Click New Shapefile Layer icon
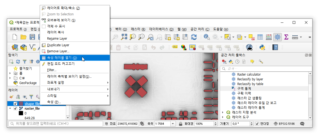This screenshot has width=321, height=134. tap(32, 47)
